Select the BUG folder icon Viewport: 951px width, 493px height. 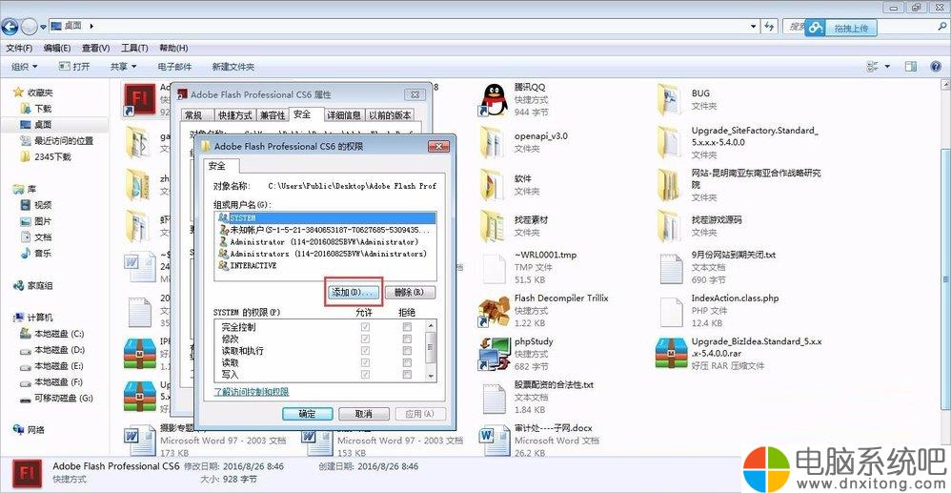(x=672, y=100)
